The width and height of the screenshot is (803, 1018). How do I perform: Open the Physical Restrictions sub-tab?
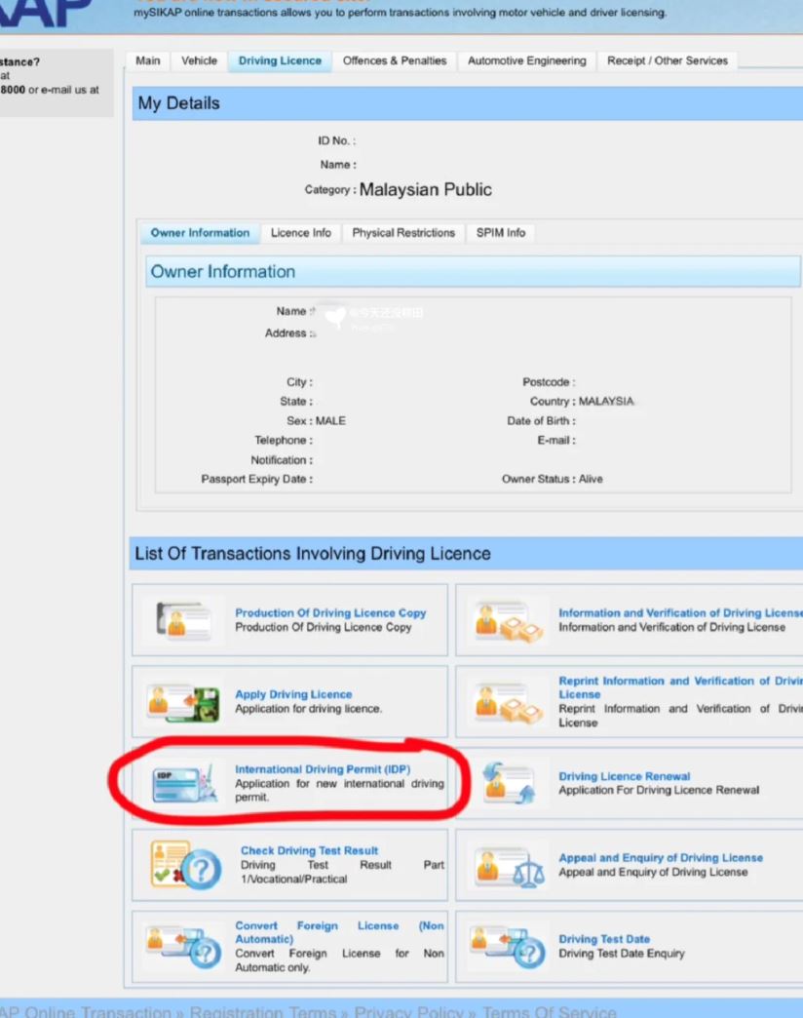(403, 233)
